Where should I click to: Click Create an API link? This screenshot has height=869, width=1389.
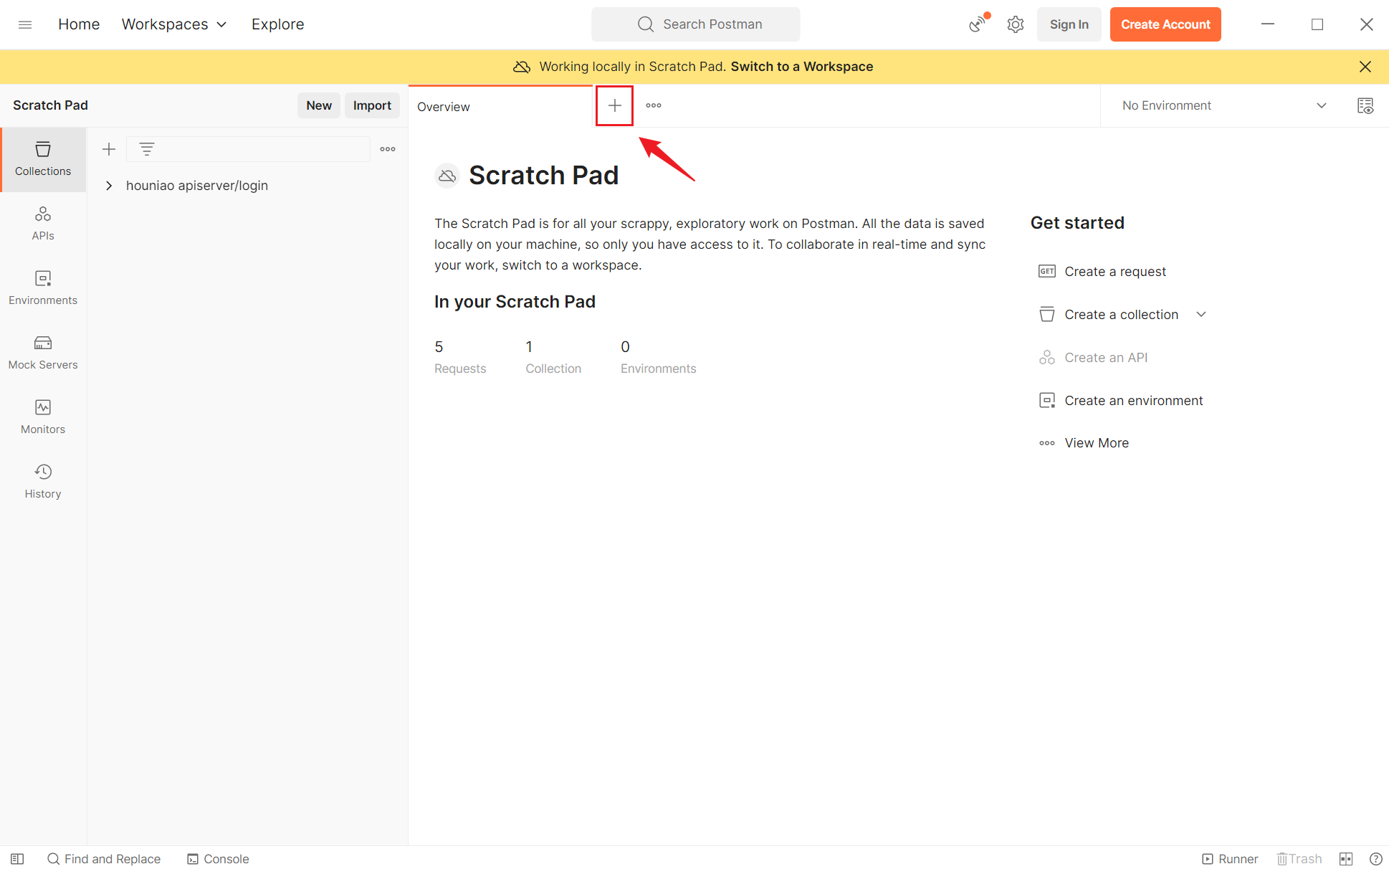tap(1106, 358)
